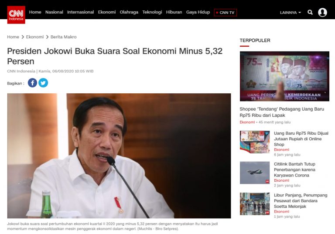Screen dimensions: 335x234
Task: Share article via Twitter icon
Action: click(43, 83)
